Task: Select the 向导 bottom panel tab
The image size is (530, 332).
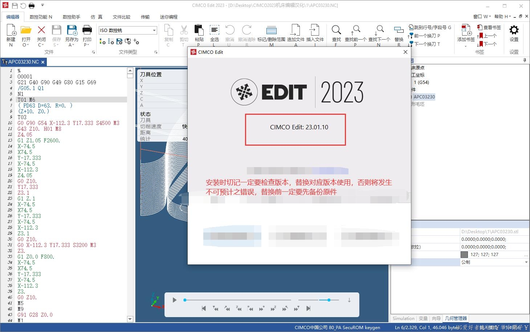Action: (436, 319)
